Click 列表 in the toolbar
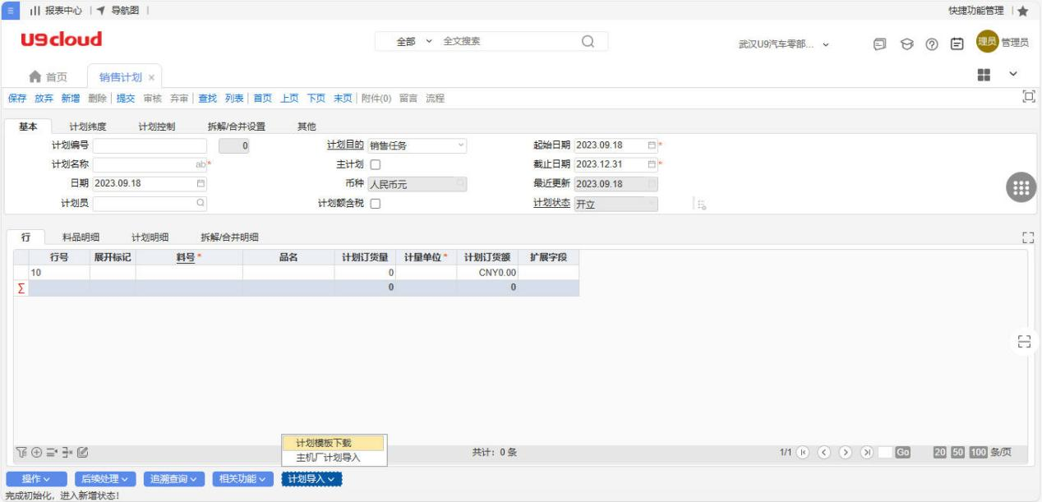Image resolution: width=1042 pixels, height=502 pixels. pos(234,99)
